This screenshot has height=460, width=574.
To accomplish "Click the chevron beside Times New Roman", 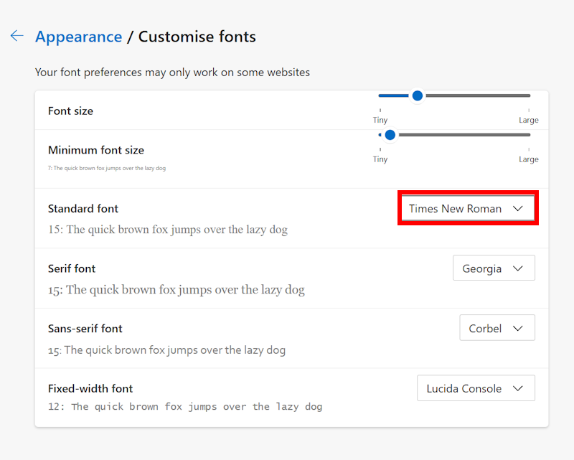I will 518,209.
